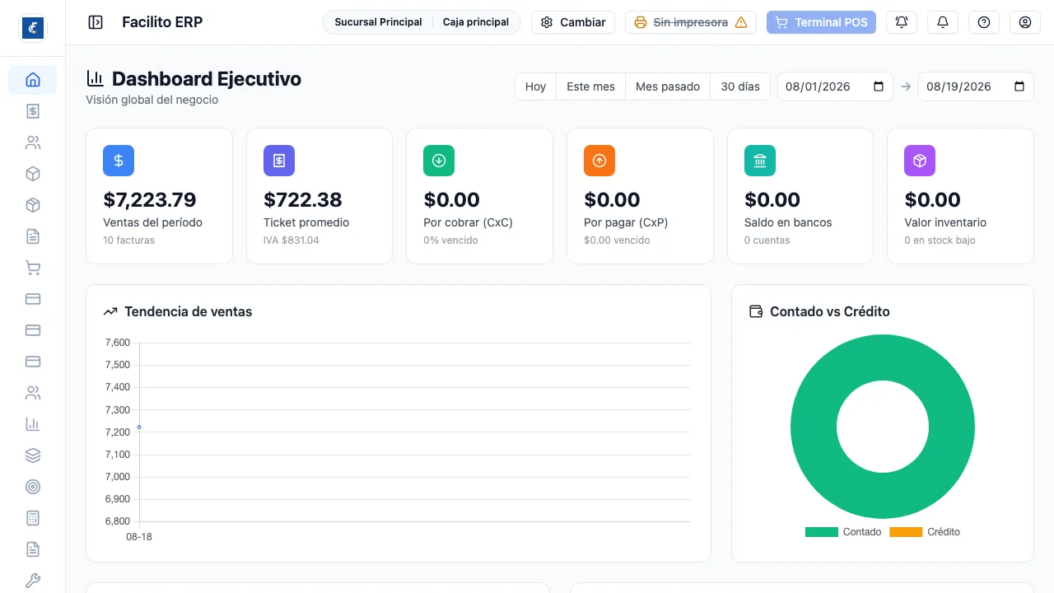Image resolution: width=1054 pixels, height=593 pixels.
Task: Click the Facilito ERP logo
Action: point(33,28)
